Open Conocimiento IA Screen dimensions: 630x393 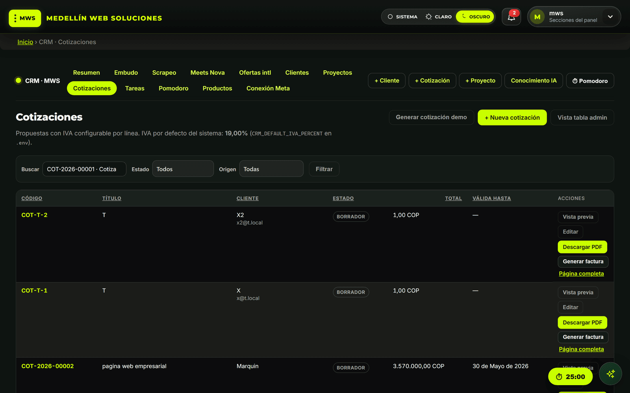[x=534, y=81]
